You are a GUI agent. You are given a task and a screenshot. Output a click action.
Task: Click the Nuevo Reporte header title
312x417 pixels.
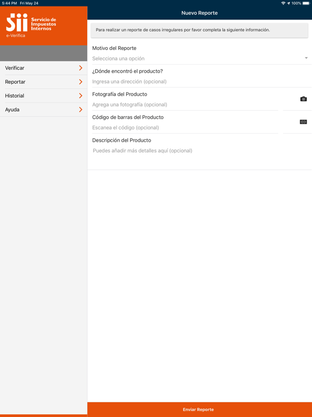pyautogui.click(x=199, y=13)
